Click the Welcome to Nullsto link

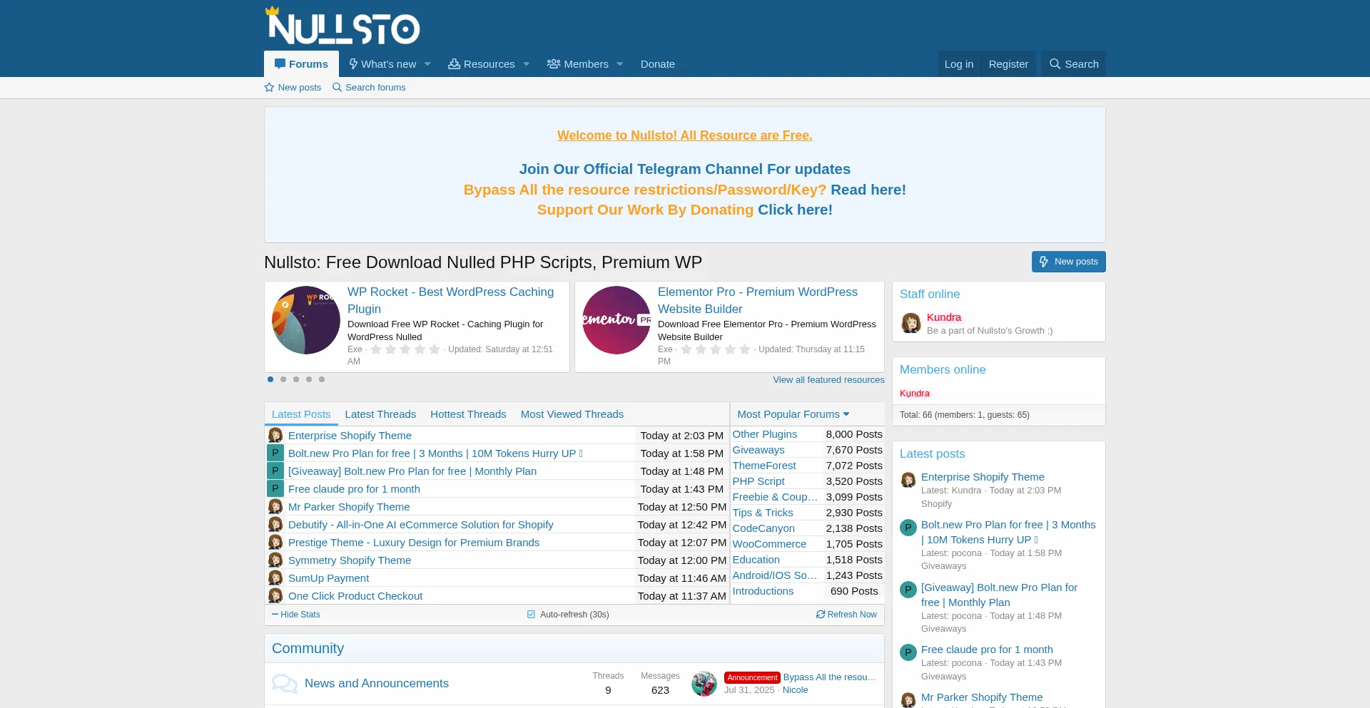(685, 135)
